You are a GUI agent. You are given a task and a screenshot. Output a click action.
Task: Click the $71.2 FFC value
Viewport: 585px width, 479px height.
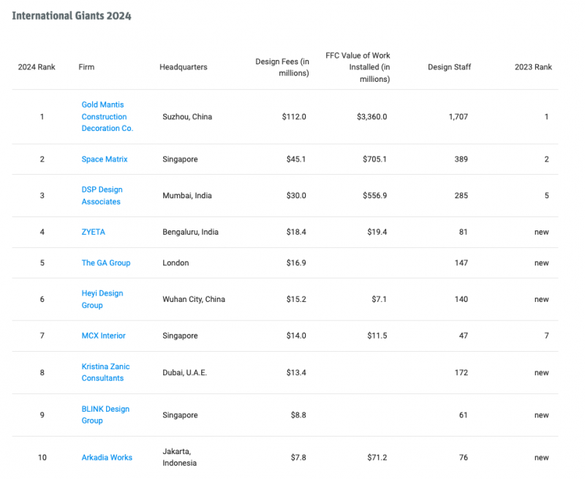click(x=377, y=457)
